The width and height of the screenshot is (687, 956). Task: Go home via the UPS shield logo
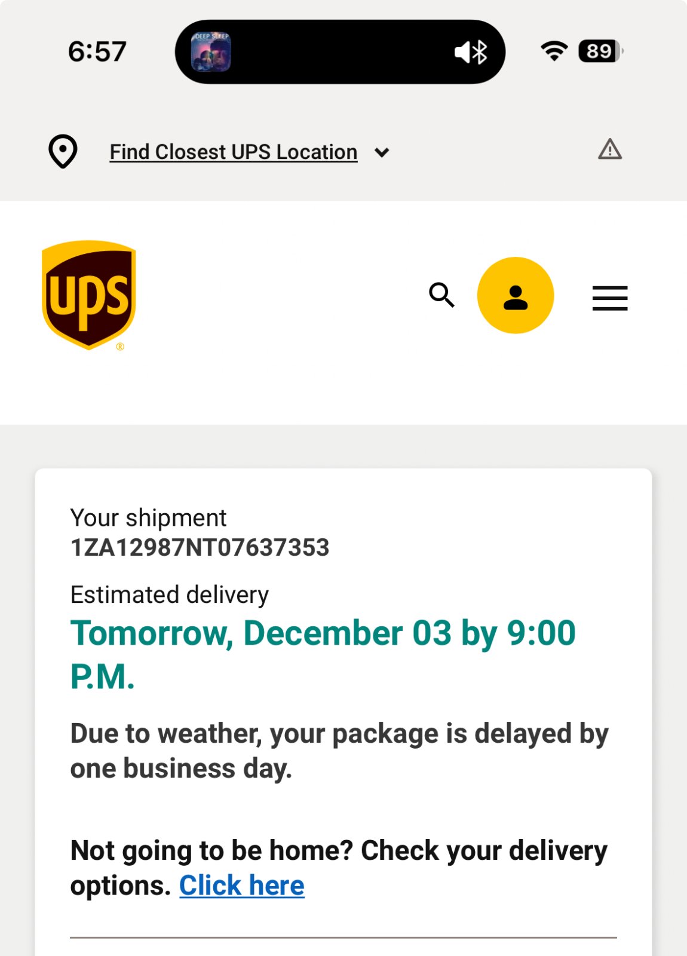click(89, 295)
